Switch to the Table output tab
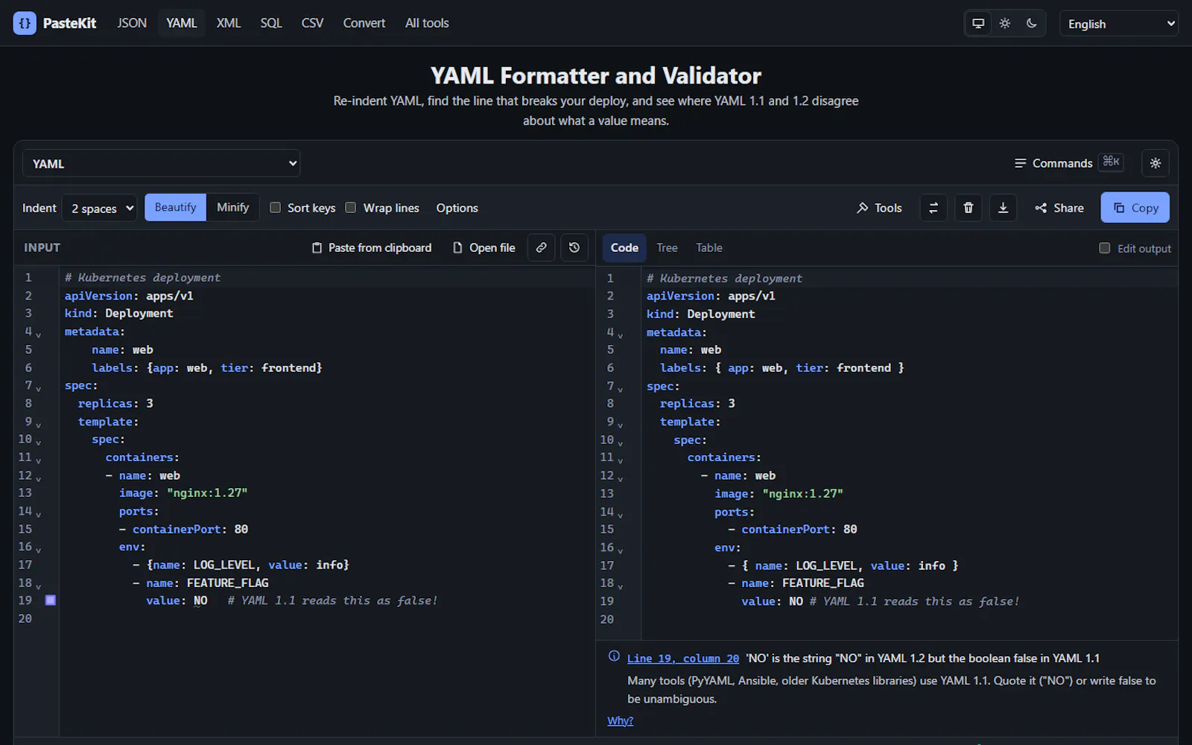The image size is (1192, 745). (709, 247)
